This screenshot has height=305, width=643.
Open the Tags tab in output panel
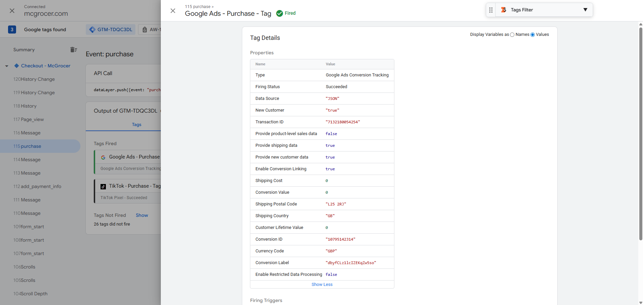click(x=136, y=125)
